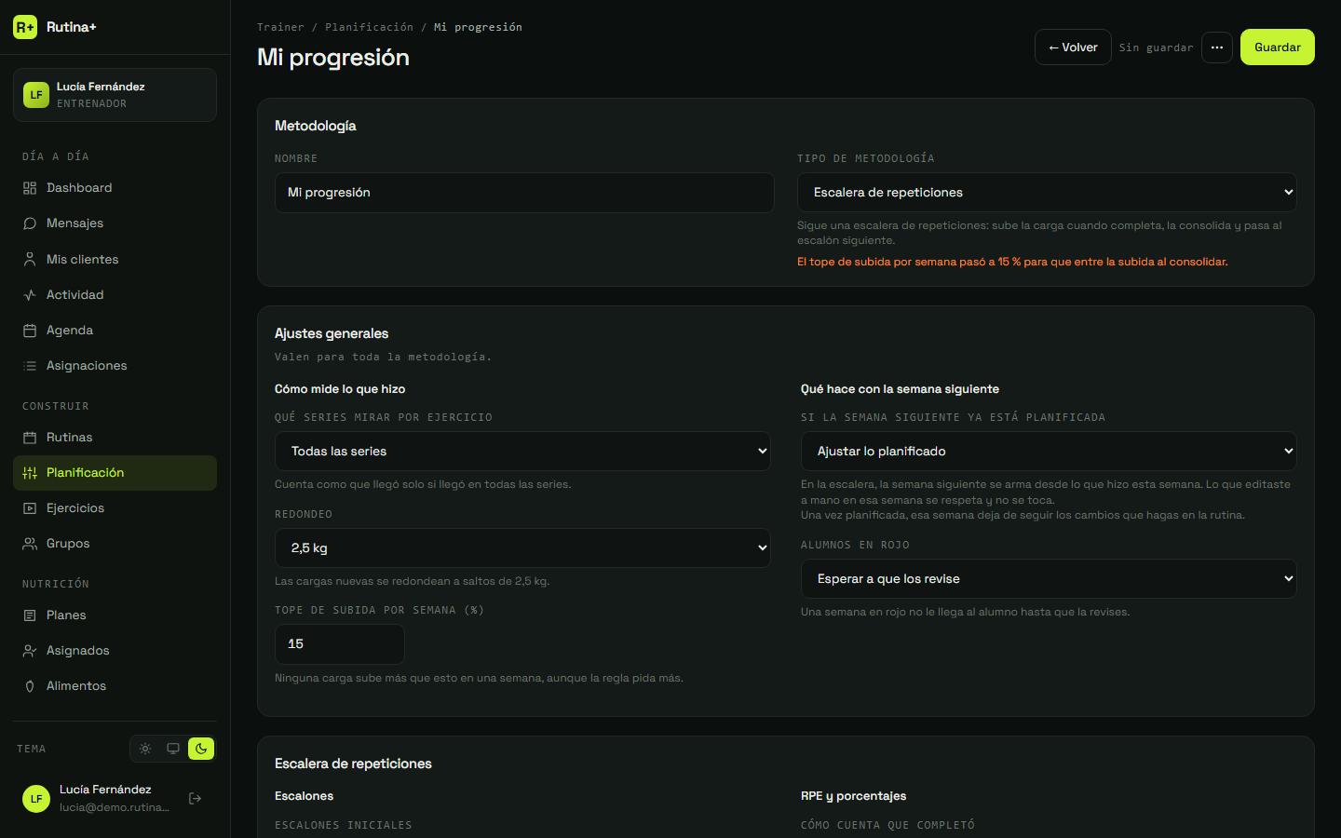Open Dashboard via its grid icon
The image size is (1341, 838).
point(30,188)
